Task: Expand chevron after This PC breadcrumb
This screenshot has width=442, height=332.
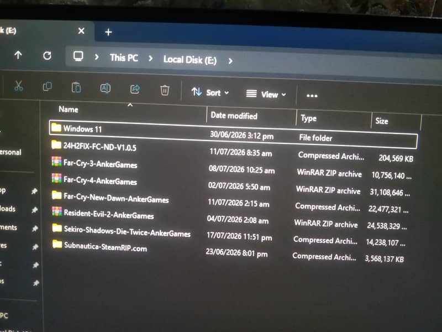Action: pyautogui.click(x=150, y=59)
